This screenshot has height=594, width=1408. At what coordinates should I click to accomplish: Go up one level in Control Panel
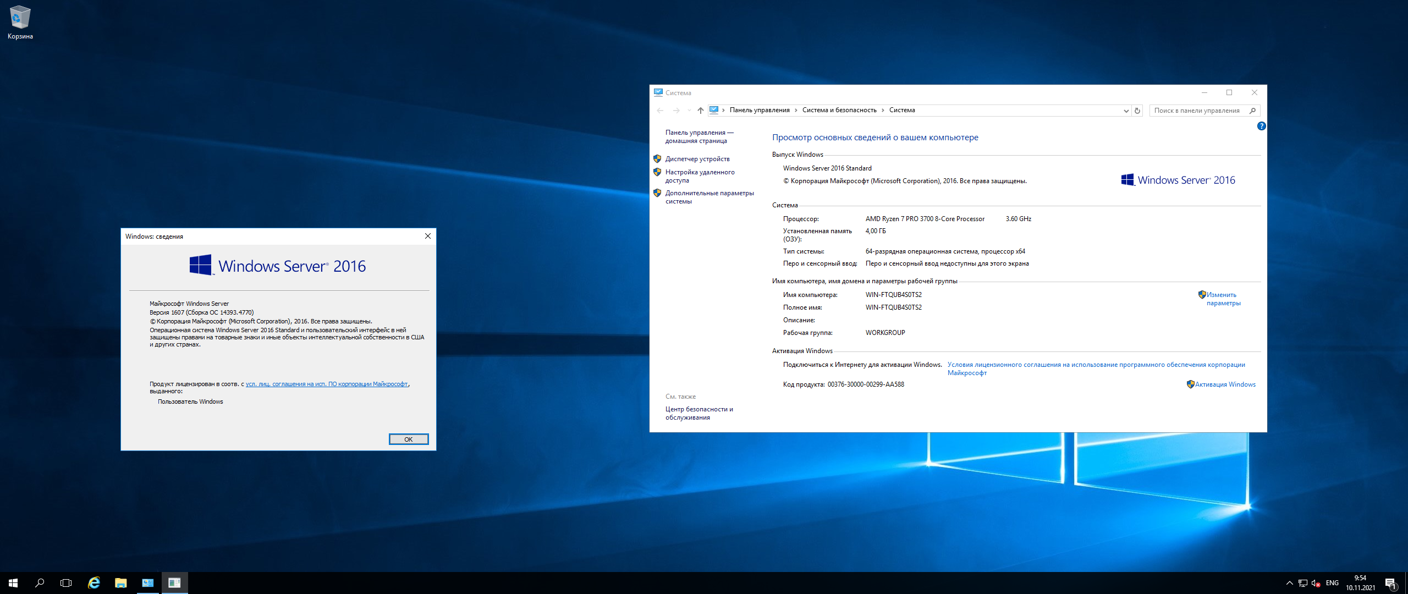click(x=700, y=111)
